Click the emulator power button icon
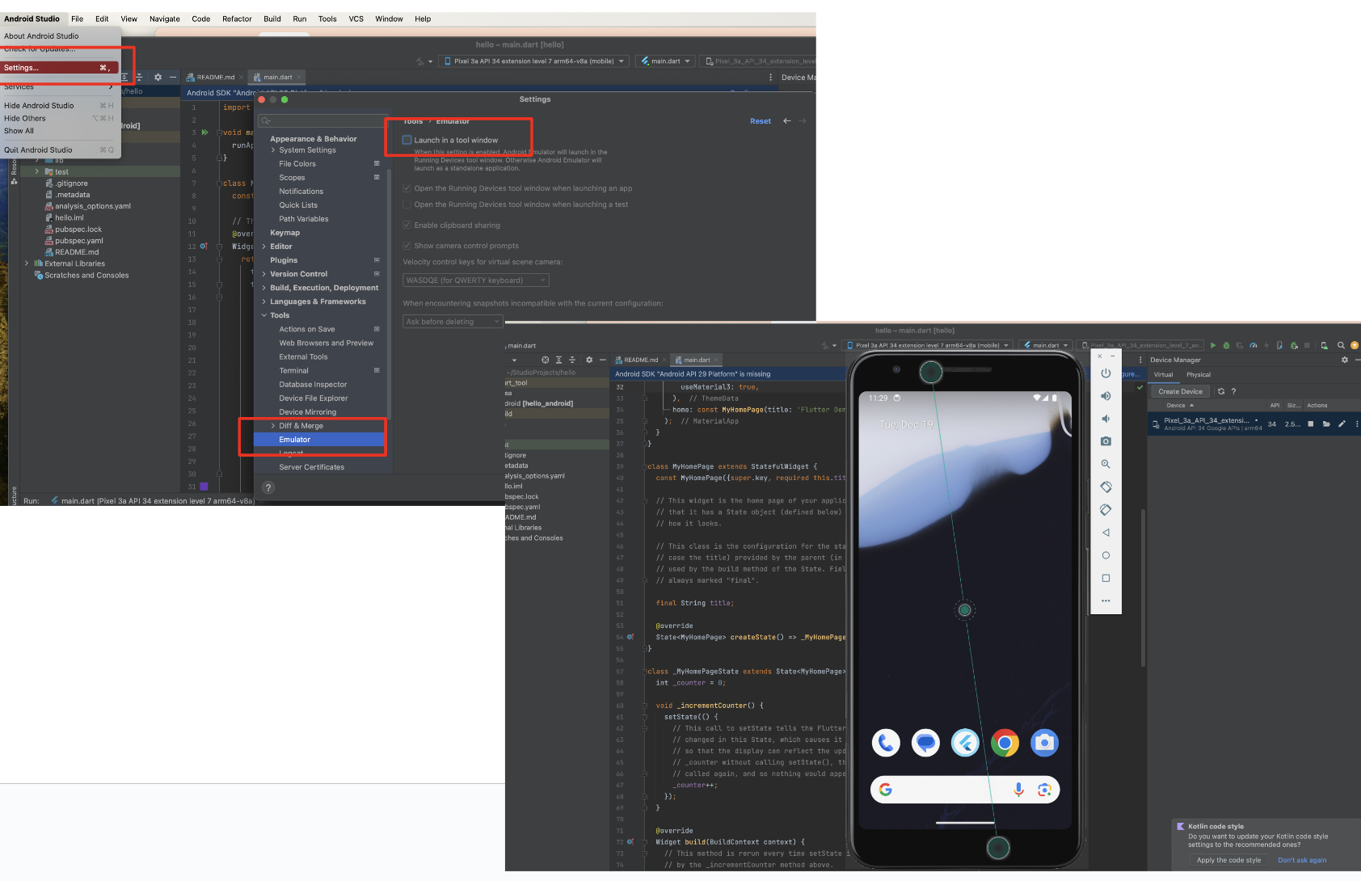This screenshot has width=1361, height=881. tap(1106, 373)
